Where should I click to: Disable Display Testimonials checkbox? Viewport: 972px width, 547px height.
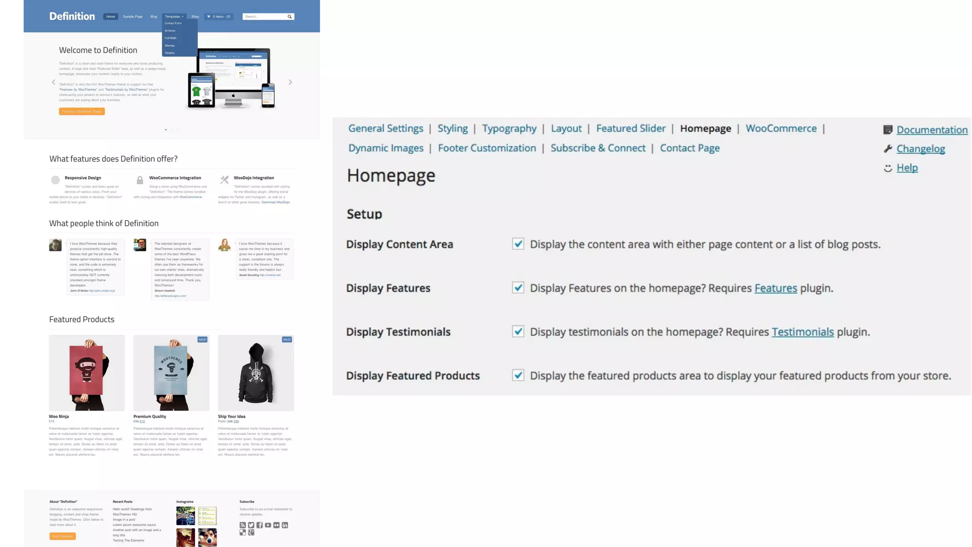[x=518, y=331]
